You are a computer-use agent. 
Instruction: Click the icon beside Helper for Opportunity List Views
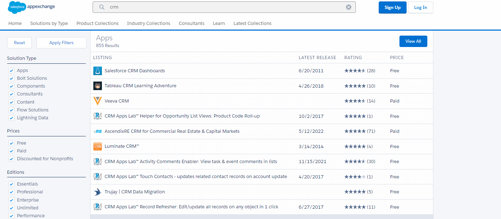[x=98, y=116]
